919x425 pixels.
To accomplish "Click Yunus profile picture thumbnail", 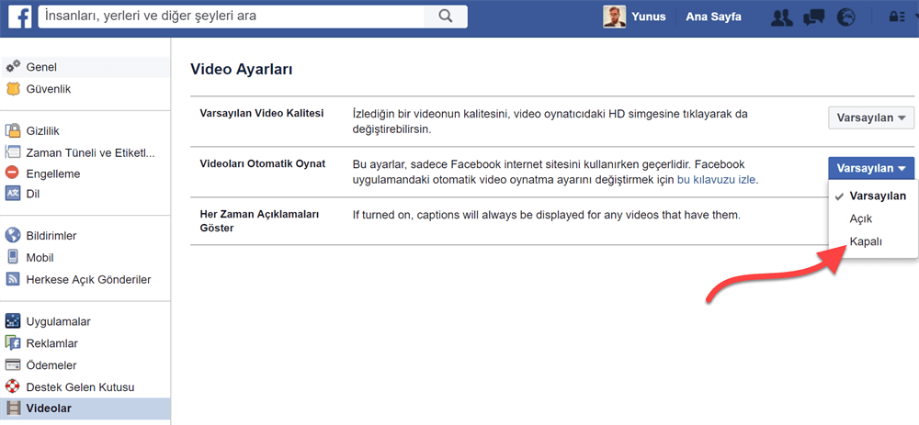I will (x=615, y=17).
